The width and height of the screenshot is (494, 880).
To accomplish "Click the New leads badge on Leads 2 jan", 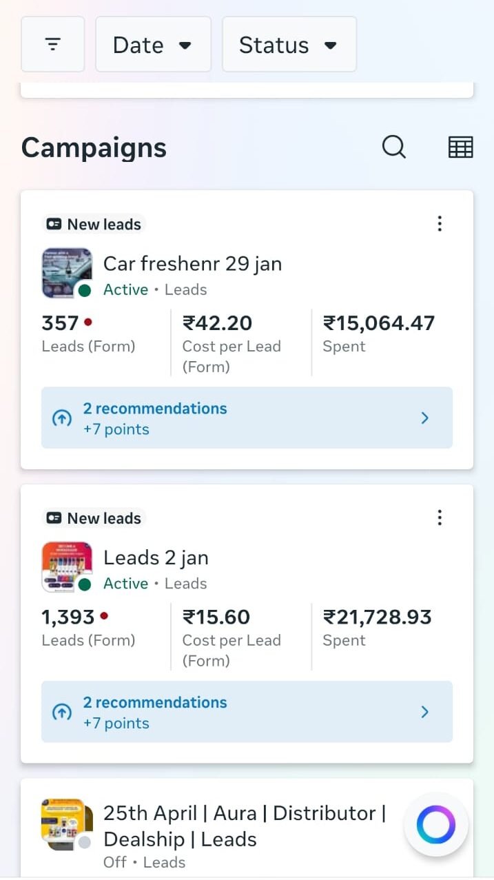I will pos(94,518).
